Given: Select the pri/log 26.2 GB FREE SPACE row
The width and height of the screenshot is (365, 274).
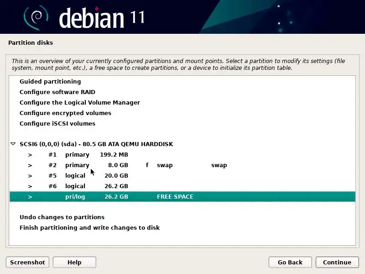Looking at the screenshot, I should 182,197.
